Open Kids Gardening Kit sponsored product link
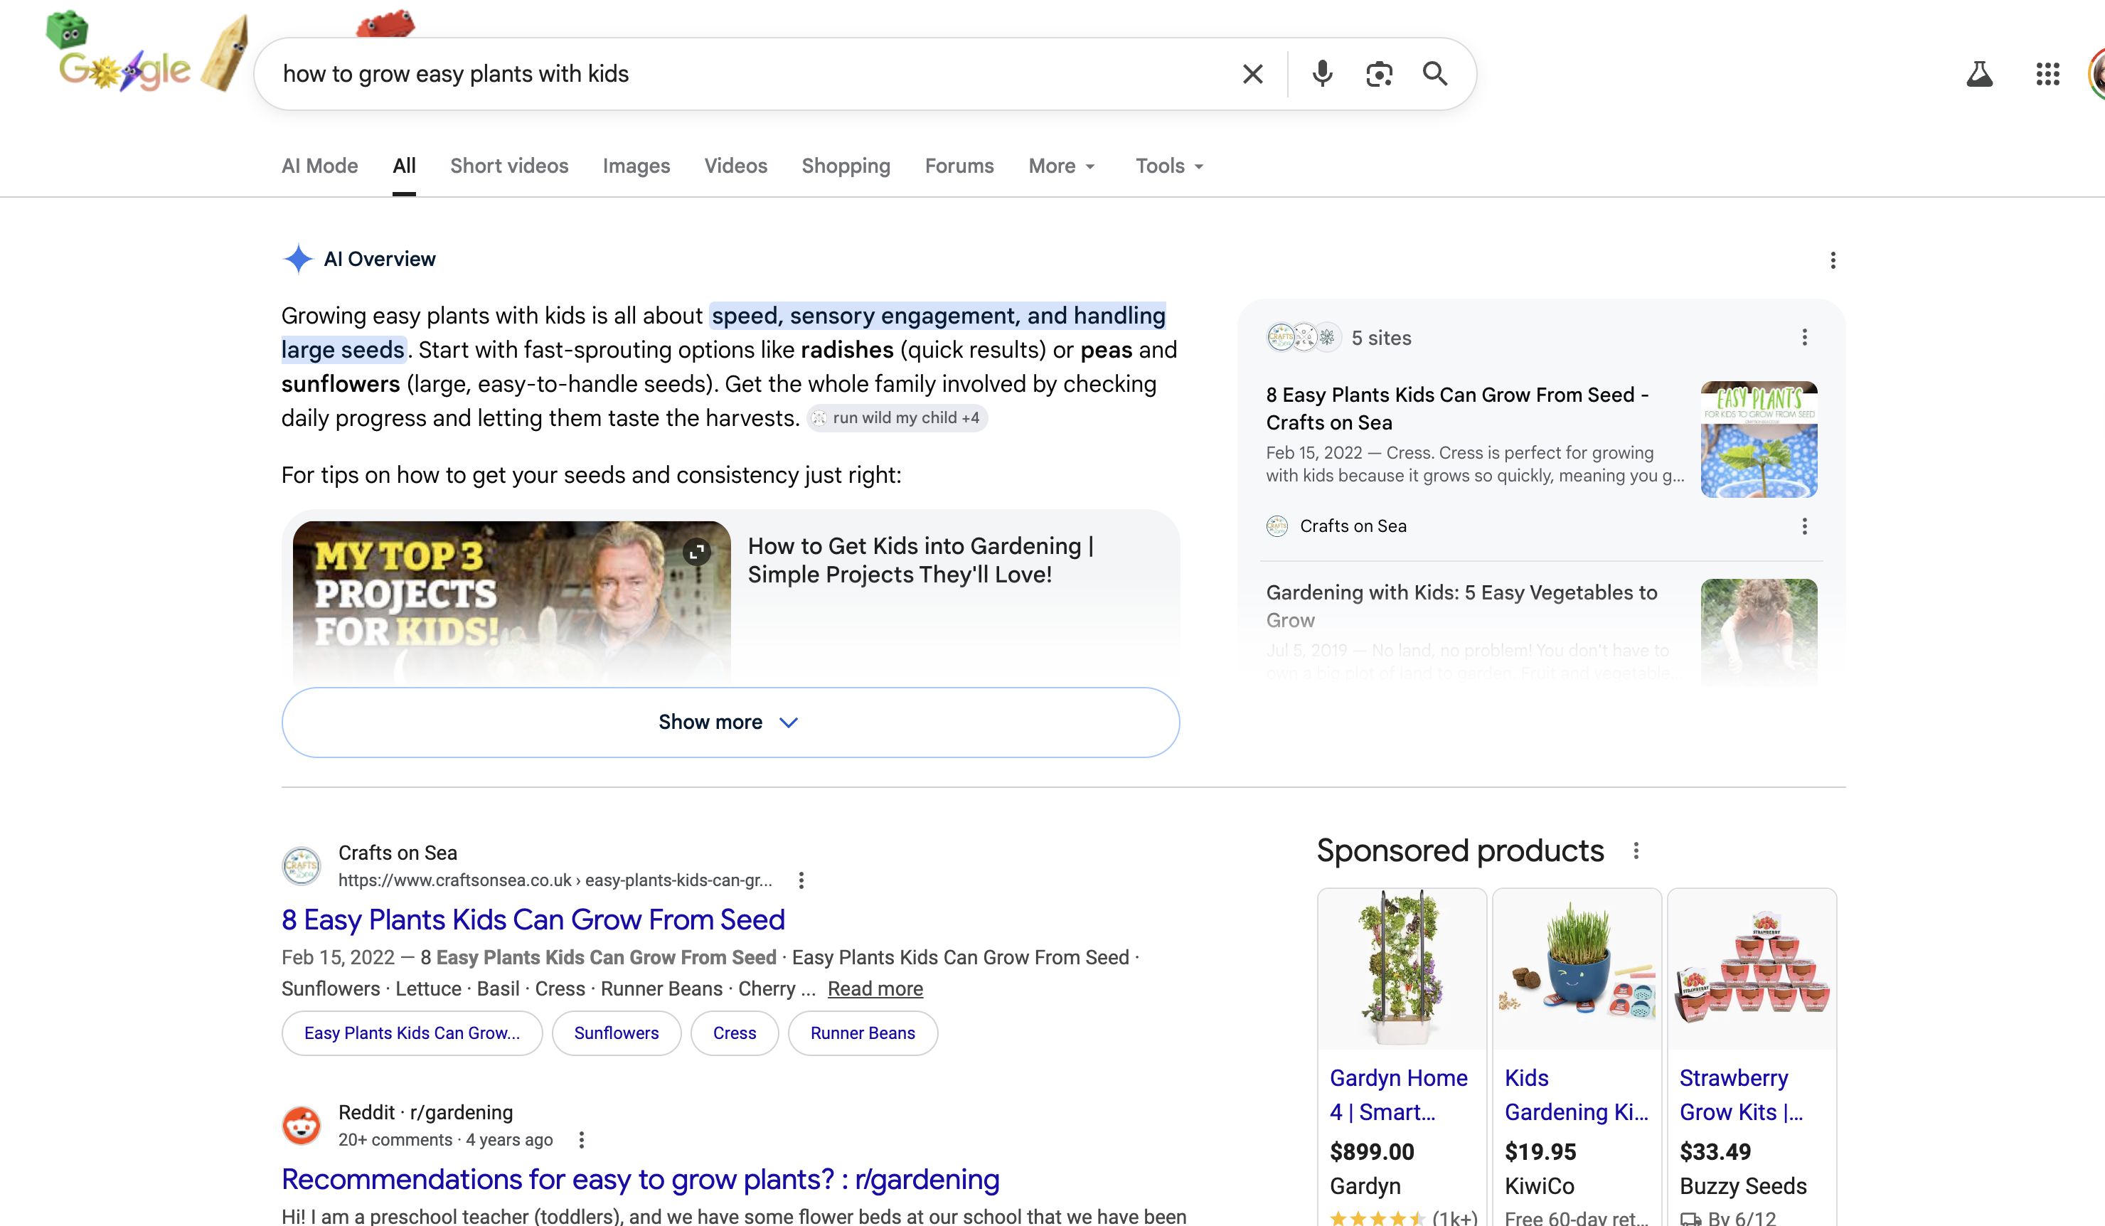The height and width of the screenshot is (1226, 2105). pos(1576,1095)
